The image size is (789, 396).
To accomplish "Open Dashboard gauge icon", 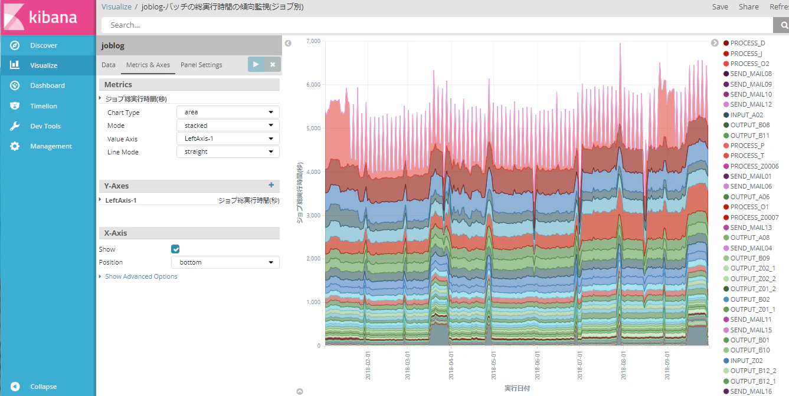I will 15,85.
